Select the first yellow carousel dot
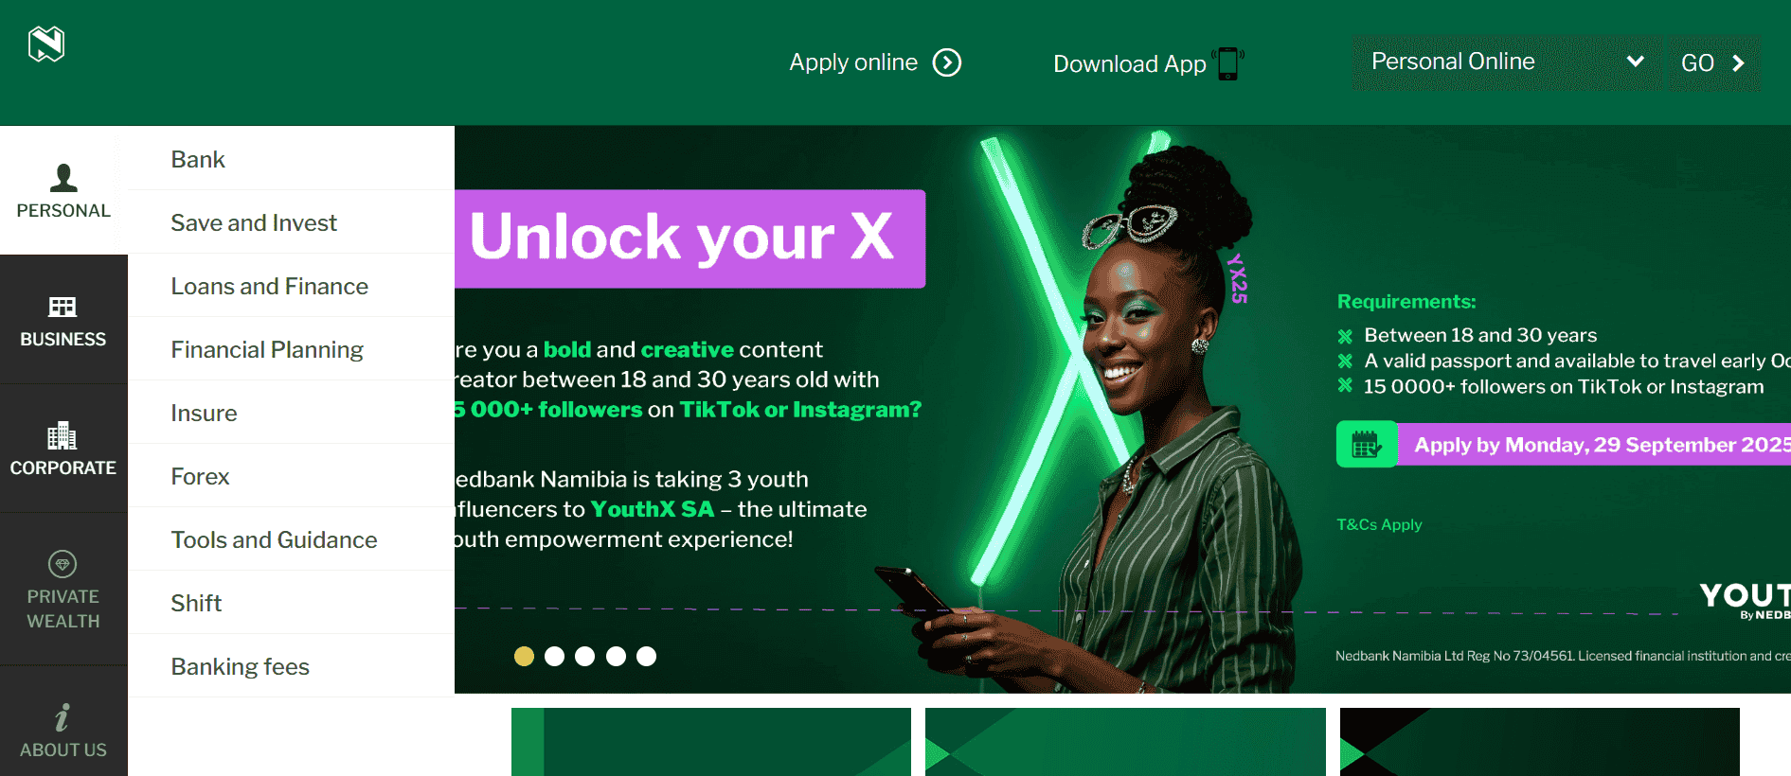The image size is (1791, 776). pyautogui.click(x=524, y=656)
